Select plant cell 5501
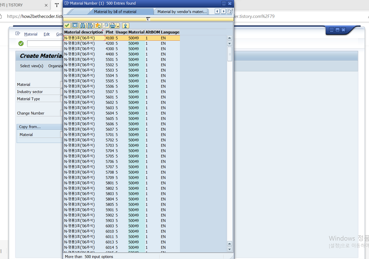This screenshot has width=369, height=259. click(x=110, y=60)
